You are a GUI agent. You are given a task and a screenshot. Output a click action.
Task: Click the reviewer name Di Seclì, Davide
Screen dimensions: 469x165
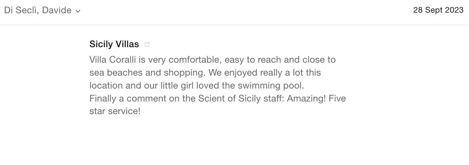[38, 10]
